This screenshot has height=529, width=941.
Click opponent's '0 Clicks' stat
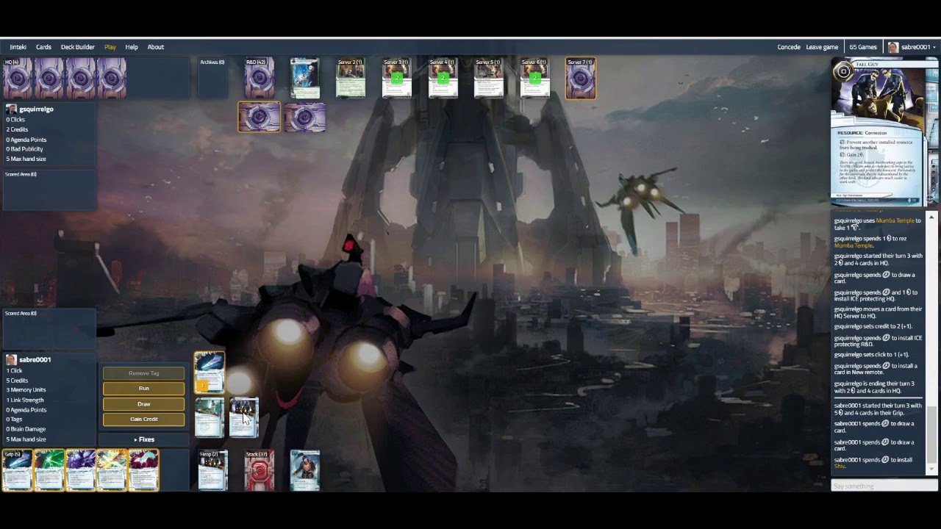(15, 119)
